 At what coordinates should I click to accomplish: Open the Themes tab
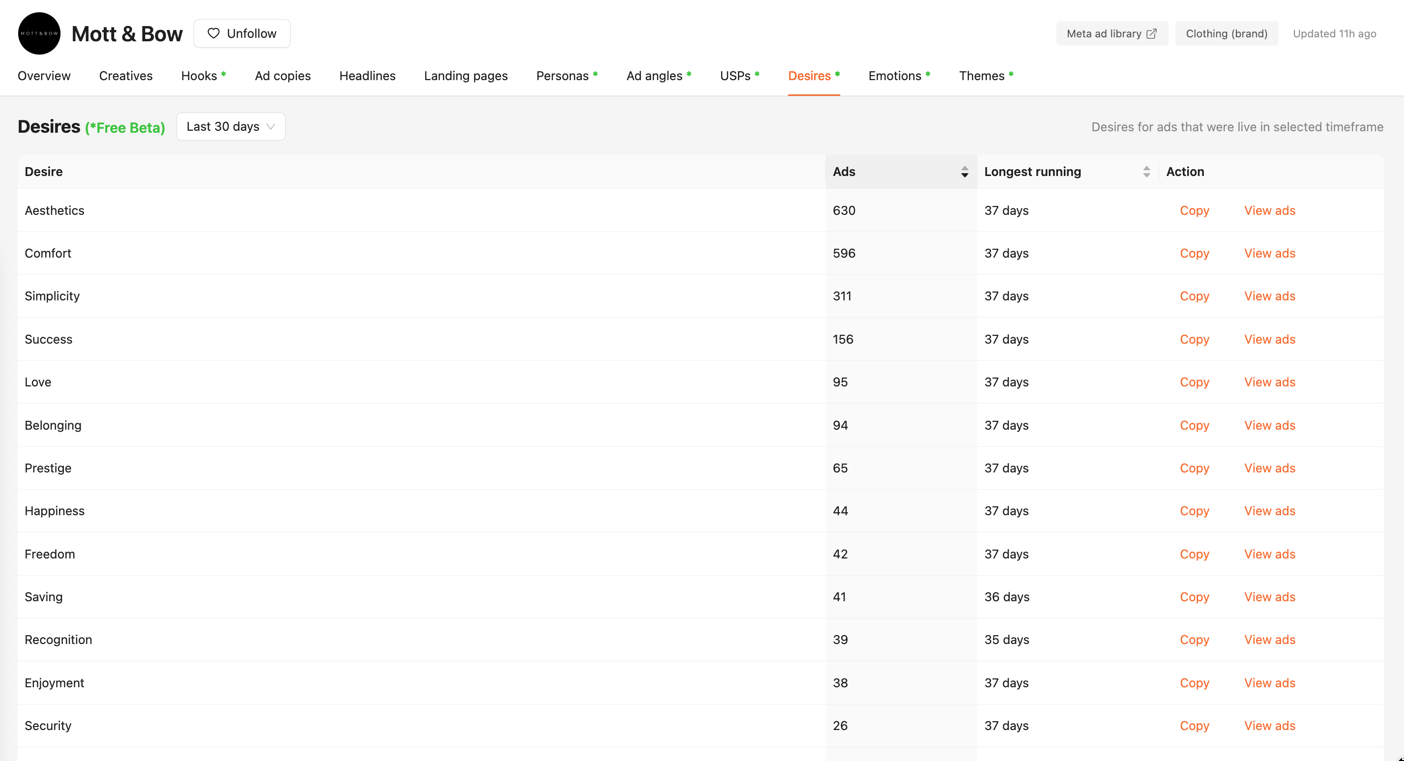[981, 76]
